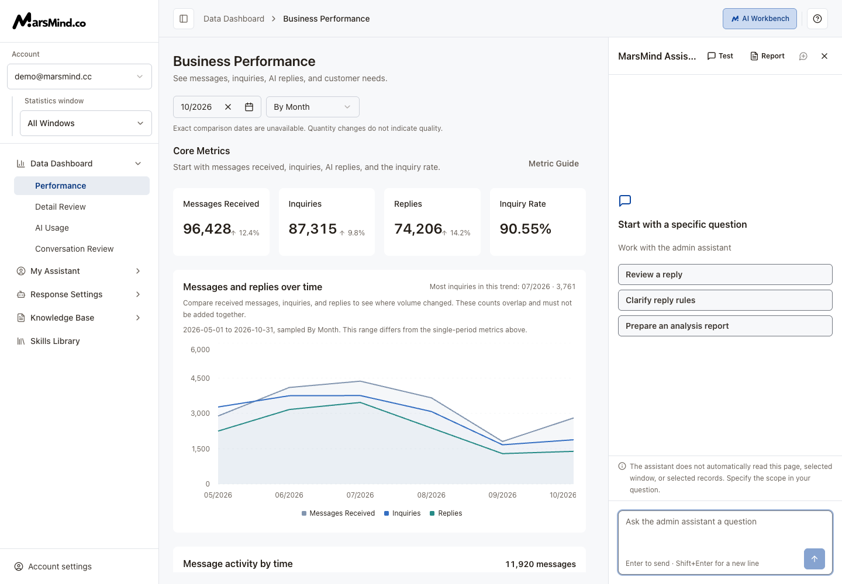
Task: Focus the Ask the admin assistant input
Action: [725, 543]
